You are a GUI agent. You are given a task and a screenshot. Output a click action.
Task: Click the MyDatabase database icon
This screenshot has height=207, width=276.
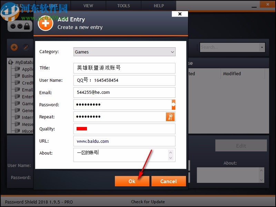tap(11, 62)
